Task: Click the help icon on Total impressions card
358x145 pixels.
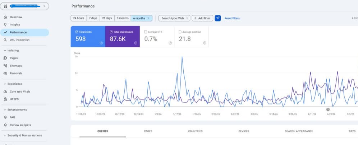Action: 136,43
